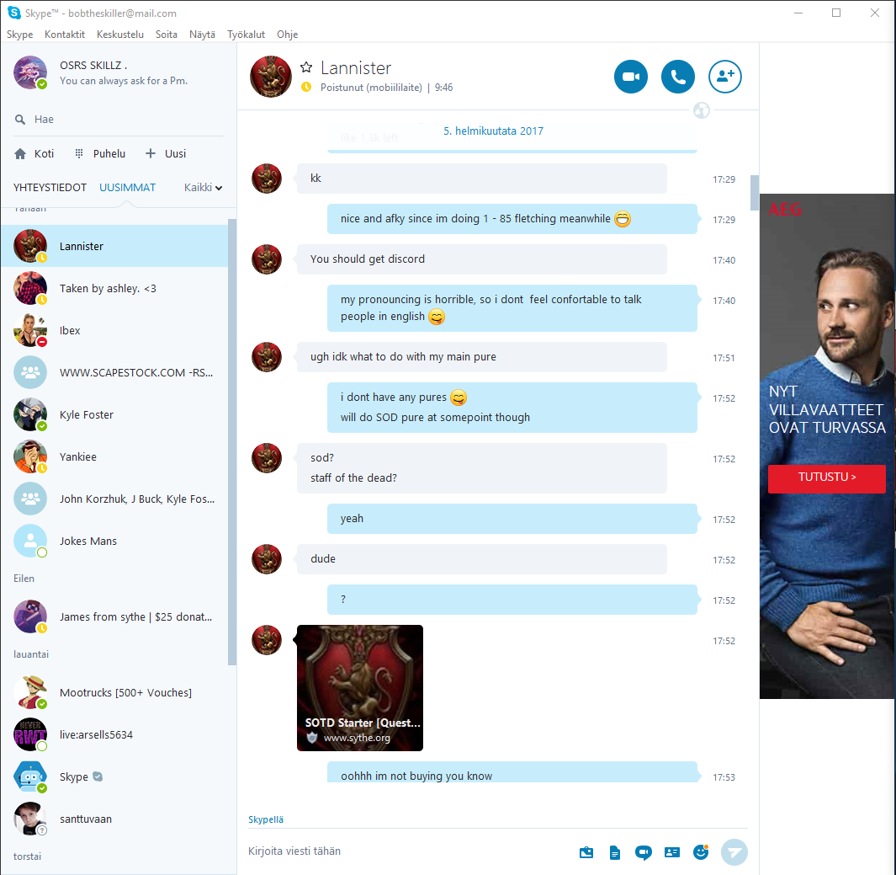Select the Lannister conversation in the list

(114, 246)
